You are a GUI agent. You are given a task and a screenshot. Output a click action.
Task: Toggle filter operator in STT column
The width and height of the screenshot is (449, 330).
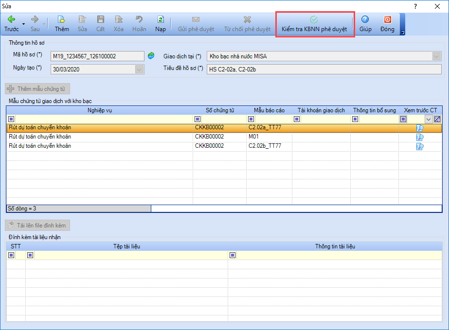click(11, 255)
